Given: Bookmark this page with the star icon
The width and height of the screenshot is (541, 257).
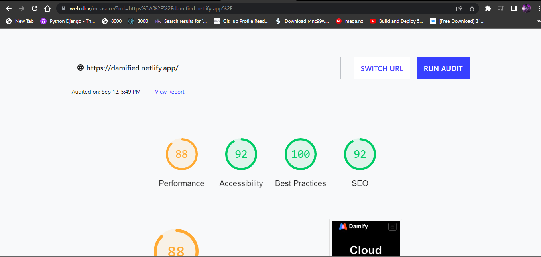Looking at the screenshot, I should tap(472, 8).
